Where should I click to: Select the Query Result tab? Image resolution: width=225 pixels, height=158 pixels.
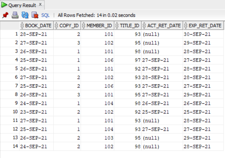click(x=22, y=5)
